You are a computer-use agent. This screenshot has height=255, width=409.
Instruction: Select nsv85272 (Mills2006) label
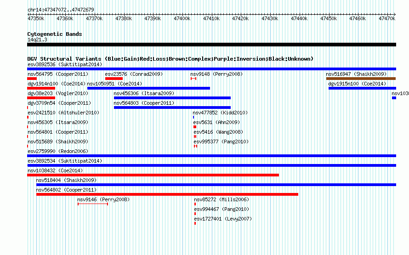click(222, 199)
